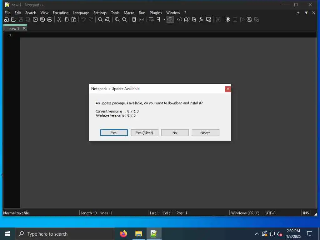The image size is (320, 240).
Task: Click the Copy toolbar icon
Action: 67,20
